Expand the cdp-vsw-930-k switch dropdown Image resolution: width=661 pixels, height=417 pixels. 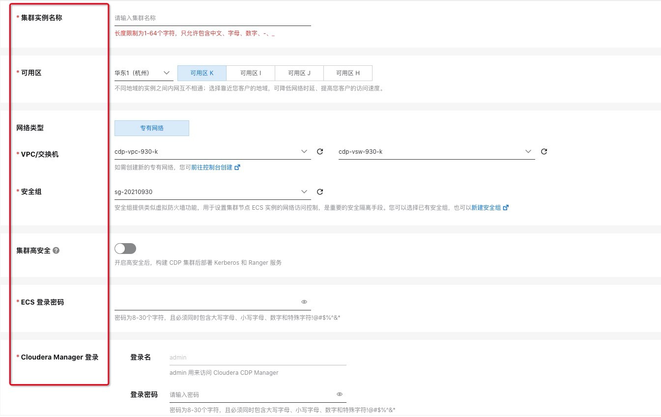437,152
